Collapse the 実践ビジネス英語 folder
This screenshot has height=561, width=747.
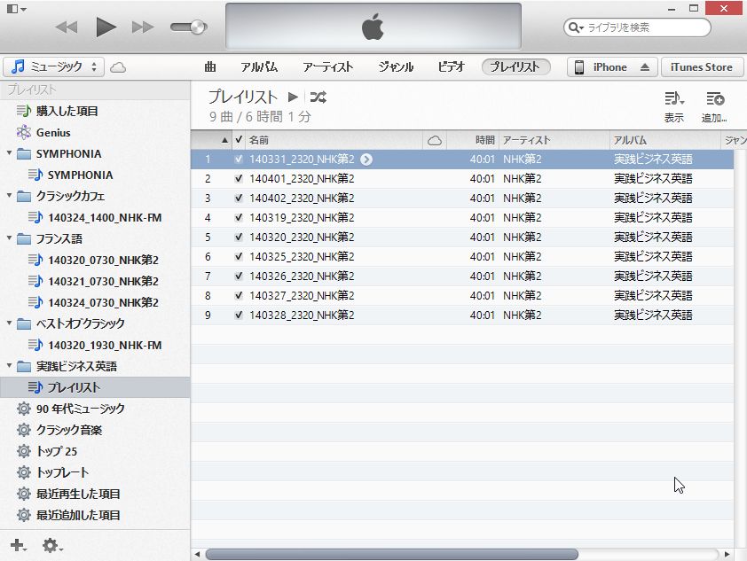click(9, 366)
